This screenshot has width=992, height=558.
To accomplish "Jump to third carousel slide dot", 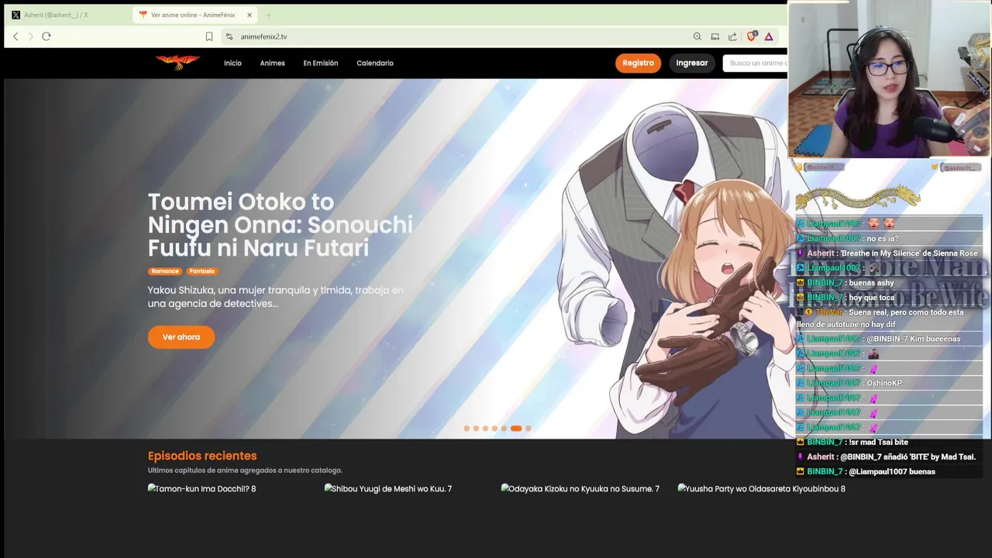I will point(485,428).
